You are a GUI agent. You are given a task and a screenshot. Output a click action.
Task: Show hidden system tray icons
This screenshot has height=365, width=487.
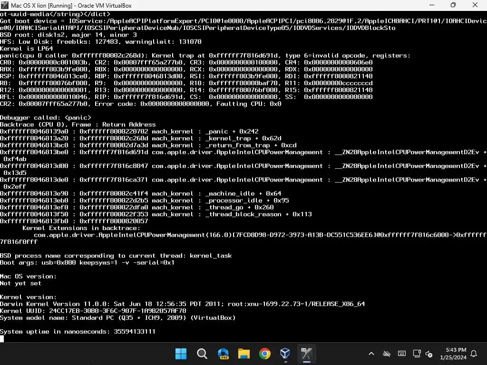371,354
